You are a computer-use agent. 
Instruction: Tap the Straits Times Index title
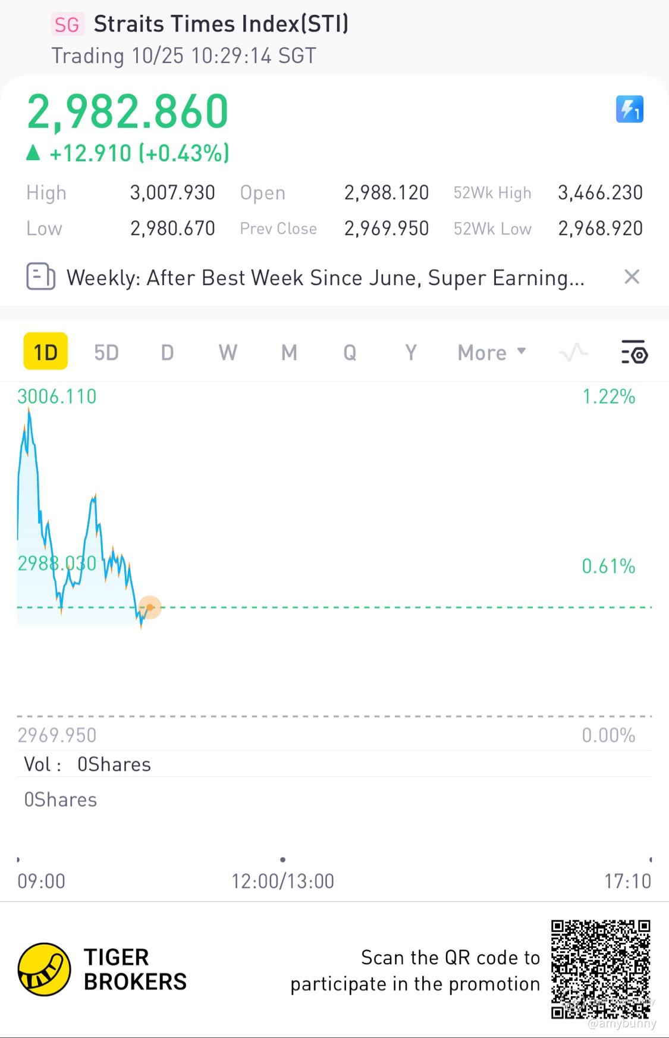pos(221,24)
